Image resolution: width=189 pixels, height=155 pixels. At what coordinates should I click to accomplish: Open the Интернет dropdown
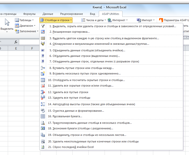[x=117, y=20]
